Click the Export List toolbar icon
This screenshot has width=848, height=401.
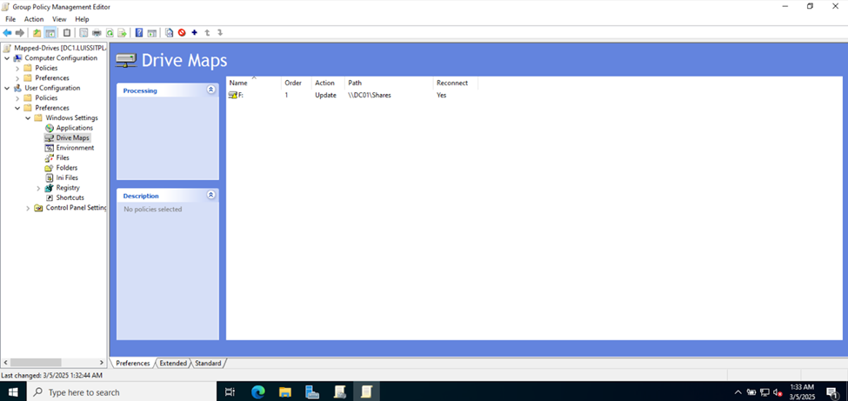click(x=123, y=33)
